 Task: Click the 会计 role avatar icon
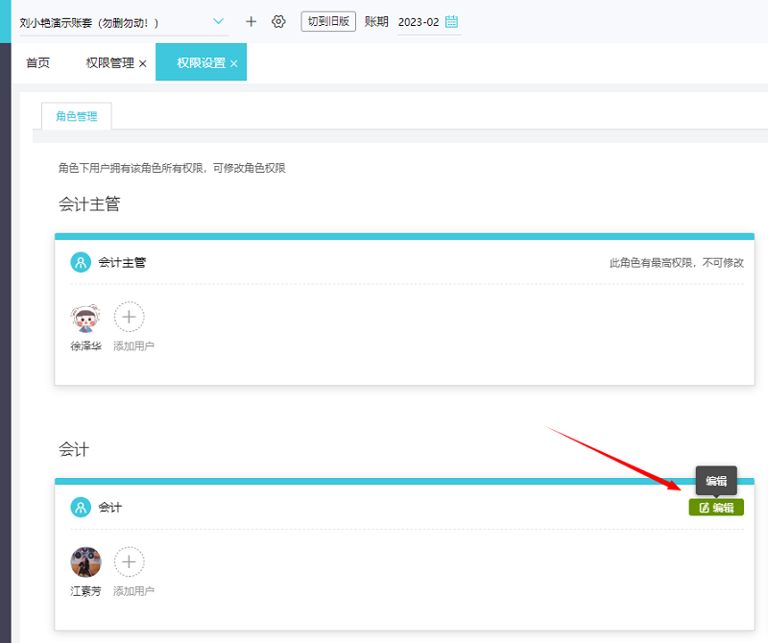[x=81, y=508]
